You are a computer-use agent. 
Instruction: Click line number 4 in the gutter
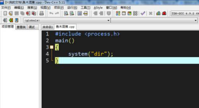point(47,54)
